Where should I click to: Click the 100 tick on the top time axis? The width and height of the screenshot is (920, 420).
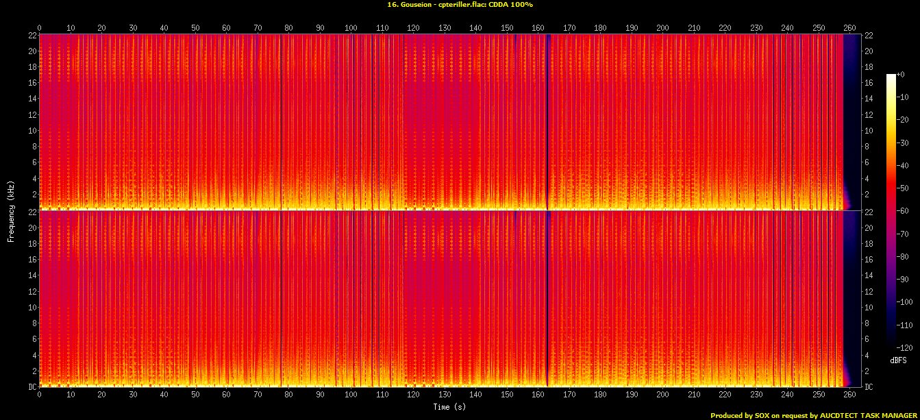(x=351, y=27)
